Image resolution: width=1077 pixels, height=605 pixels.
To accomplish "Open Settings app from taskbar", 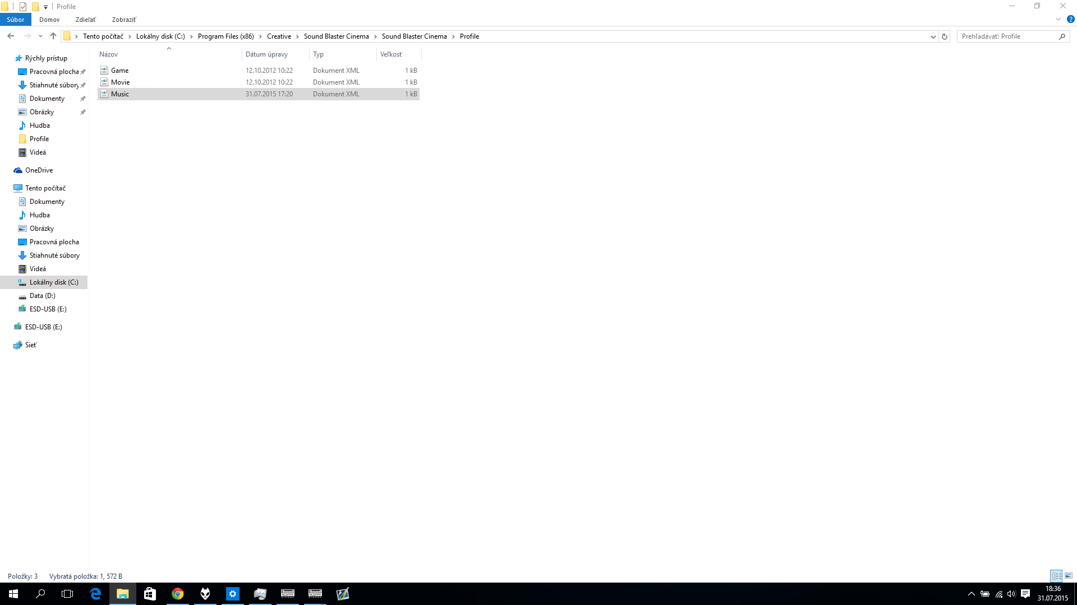I will click(x=233, y=594).
